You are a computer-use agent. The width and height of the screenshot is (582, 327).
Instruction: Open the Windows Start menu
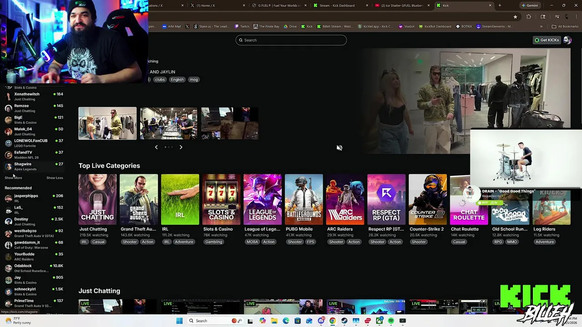pos(180,321)
